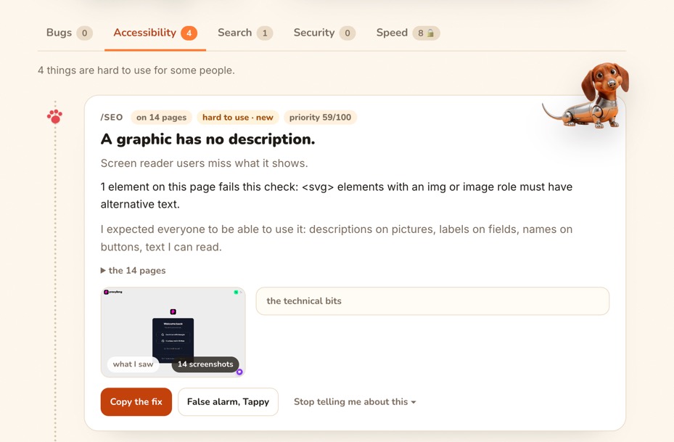Click the A graphic has no description heading
Image resolution: width=674 pixels, height=442 pixels.
[208, 139]
